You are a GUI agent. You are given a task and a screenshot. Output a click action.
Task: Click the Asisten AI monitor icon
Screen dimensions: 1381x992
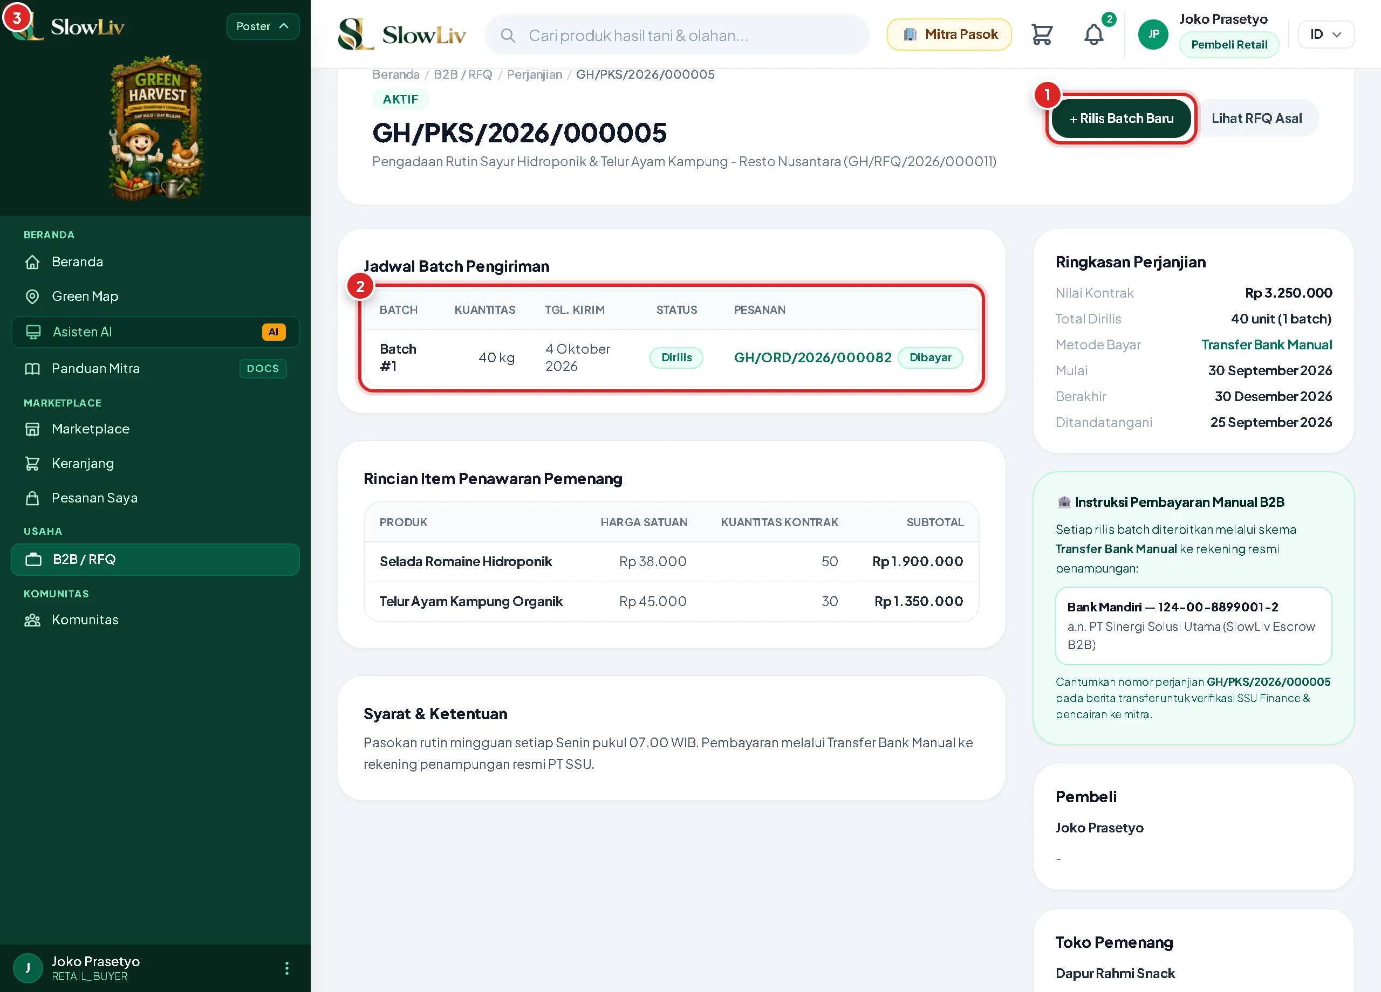33,332
